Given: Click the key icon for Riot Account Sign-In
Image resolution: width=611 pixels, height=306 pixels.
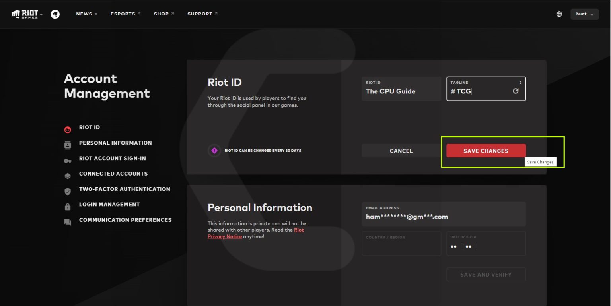Looking at the screenshot, I should (68, 161).
